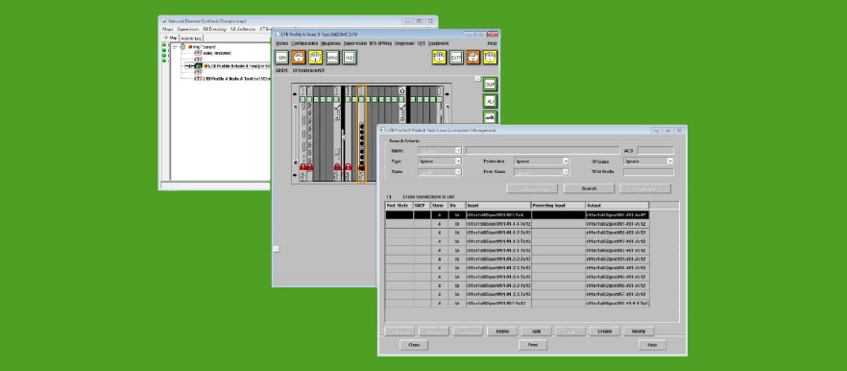Click the orange EQP equipment alarm indicator
This screenshot has height=371, width=847.
point(473,57)
